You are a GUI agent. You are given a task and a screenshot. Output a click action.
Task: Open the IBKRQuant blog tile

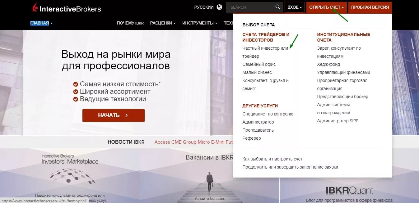click(x=349, y=192)
